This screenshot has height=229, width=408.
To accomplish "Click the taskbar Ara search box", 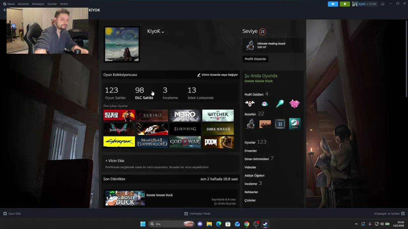I will [x=172, y=224].
